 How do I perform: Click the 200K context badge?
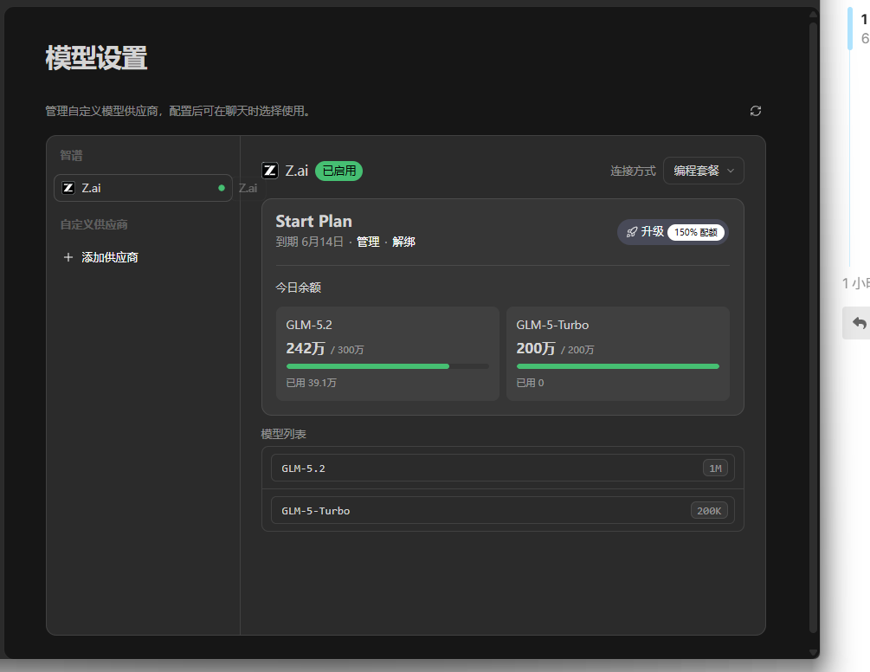click(708, 511)
